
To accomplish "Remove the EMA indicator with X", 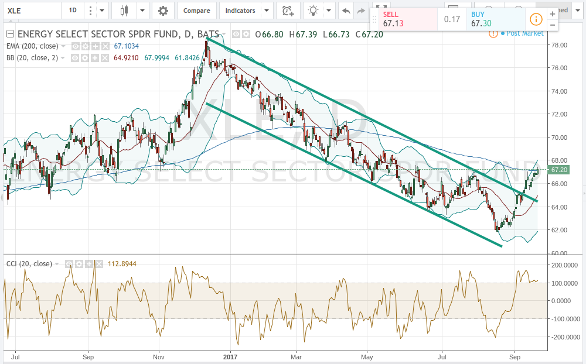I will click(x=105, y=46).
